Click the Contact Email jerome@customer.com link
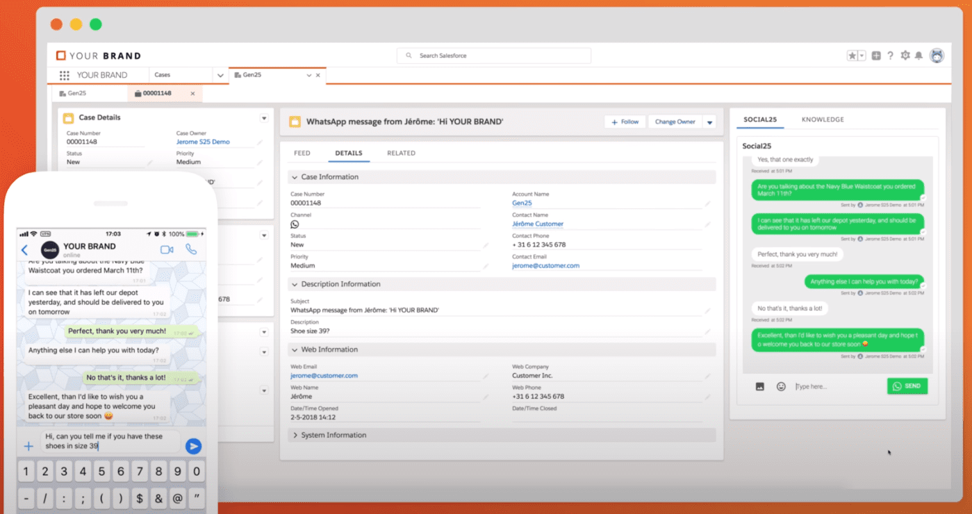Viewport: 972px width, 514px height. coord(545,265)
